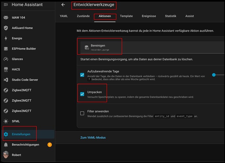Switch to the Statistik tab
Viewport: 225px width, 163px height.
point(171,16)
